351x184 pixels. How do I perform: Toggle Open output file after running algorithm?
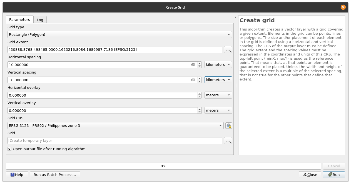[10, 149]
